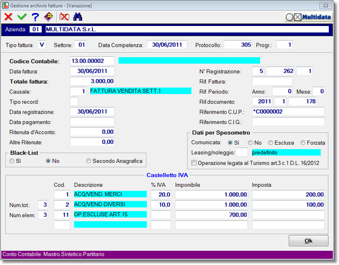This screenshot has width=339, height=265.
Task: Click N° Registrazione field showing 262
Action: pos(280,71)
